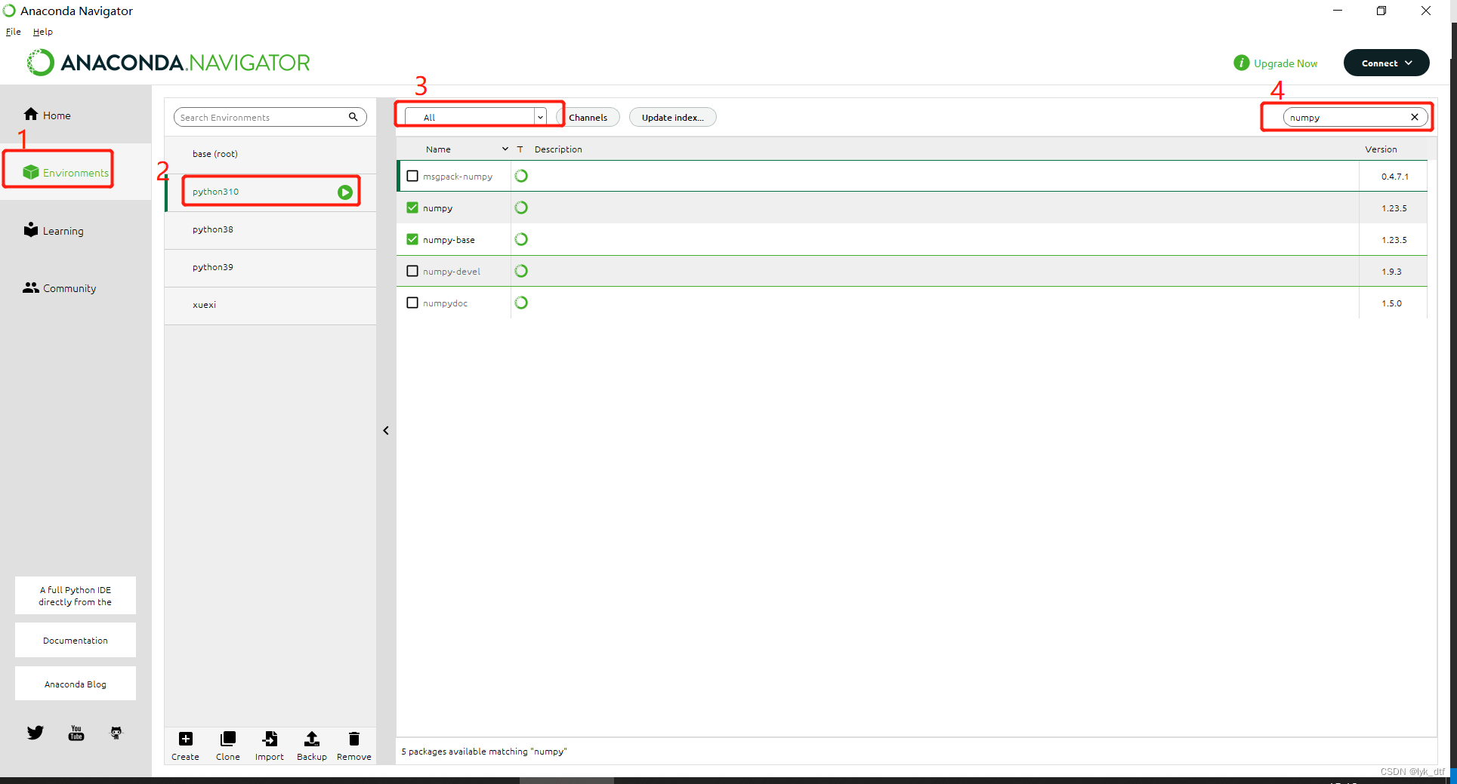Click the Upgrade Now info icon

click(x=1241, y=63)
